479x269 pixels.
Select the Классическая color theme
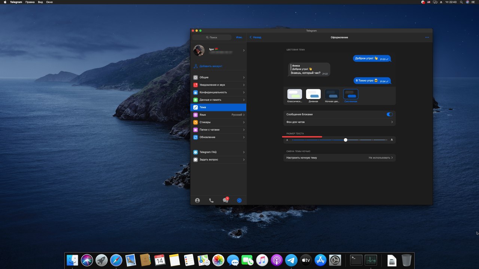tap(295, 96)
